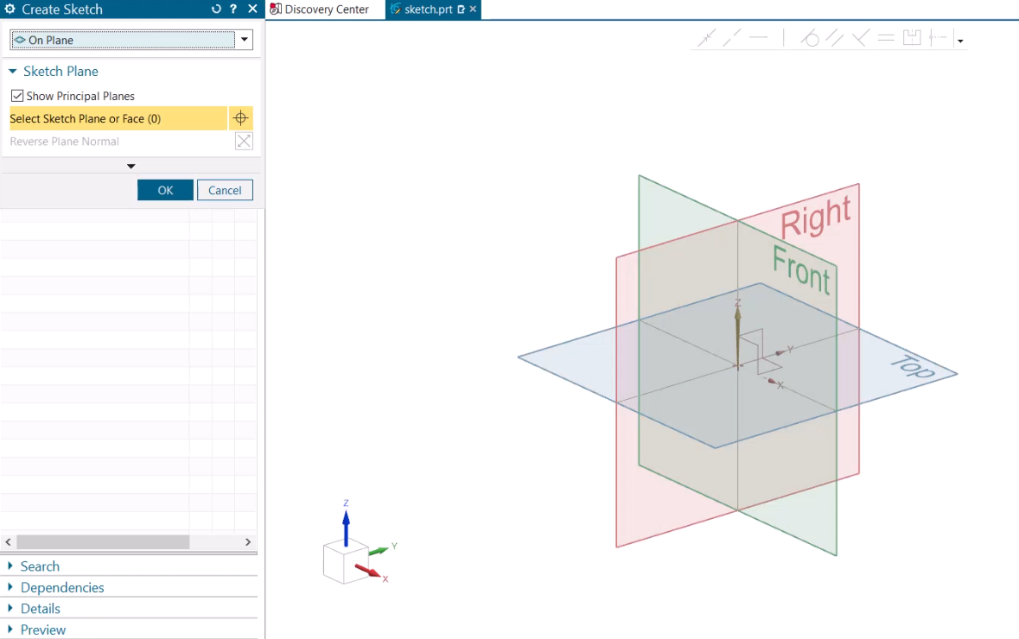The image size is (1019, 639).
Task: Cancel the Create Sketch dialog
Action: [x=225, y=190]
